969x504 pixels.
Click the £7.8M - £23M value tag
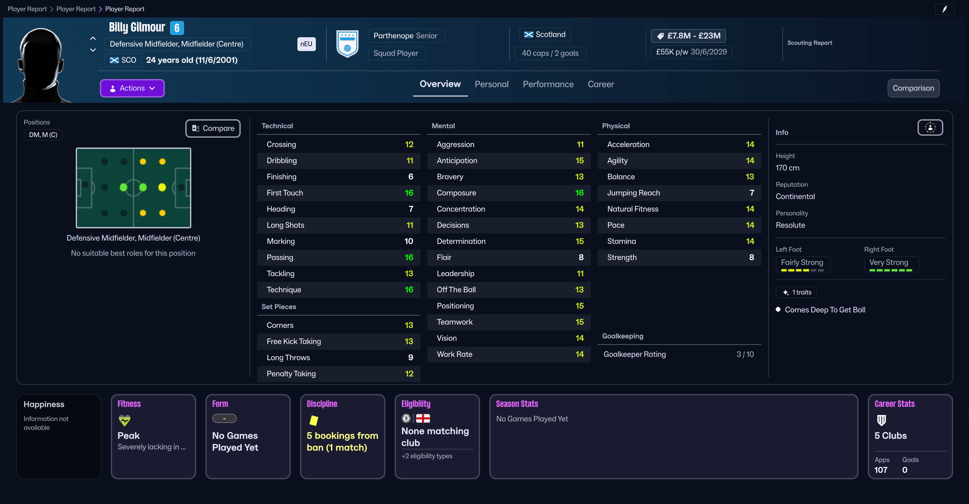pos(688,36)
